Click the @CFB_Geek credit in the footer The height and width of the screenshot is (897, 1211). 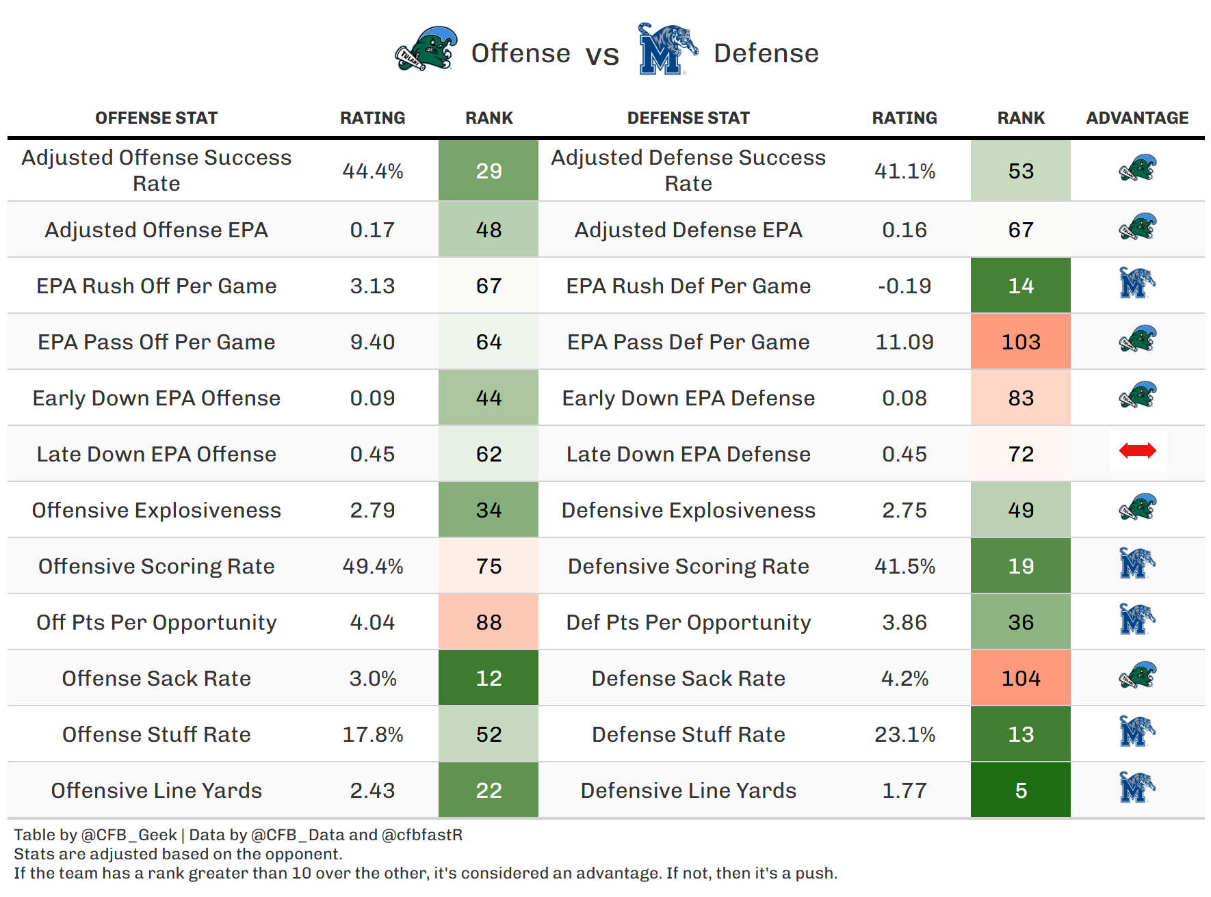pyautogui.click(x=129, y=835)
